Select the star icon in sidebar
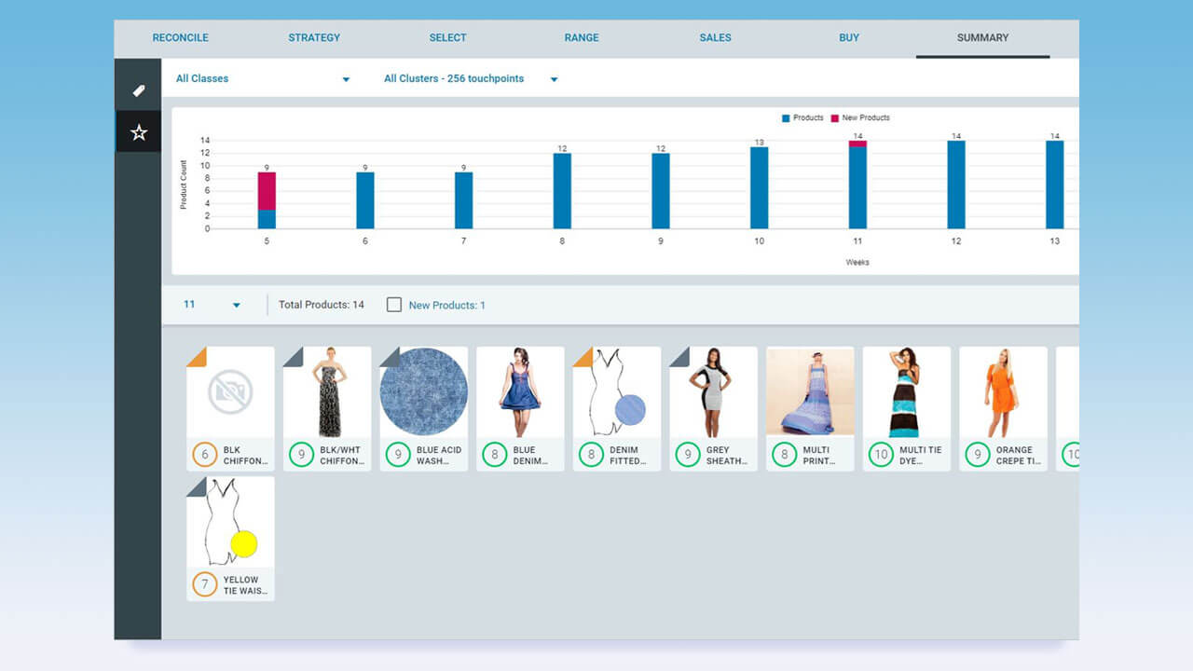The width and height of the screenshot is (1193, 671). [139, 132]
